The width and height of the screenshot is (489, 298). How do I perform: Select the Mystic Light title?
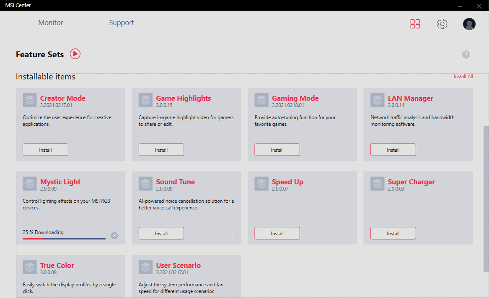click(60, 182)
